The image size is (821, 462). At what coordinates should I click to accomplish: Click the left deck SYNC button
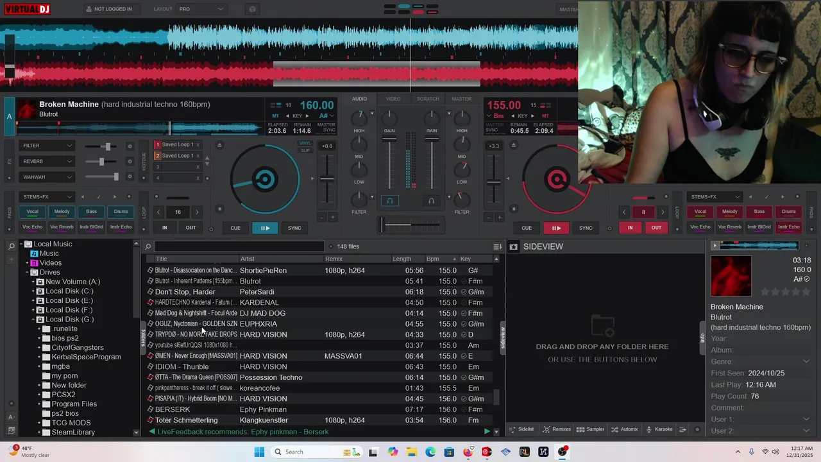point(294,228)
